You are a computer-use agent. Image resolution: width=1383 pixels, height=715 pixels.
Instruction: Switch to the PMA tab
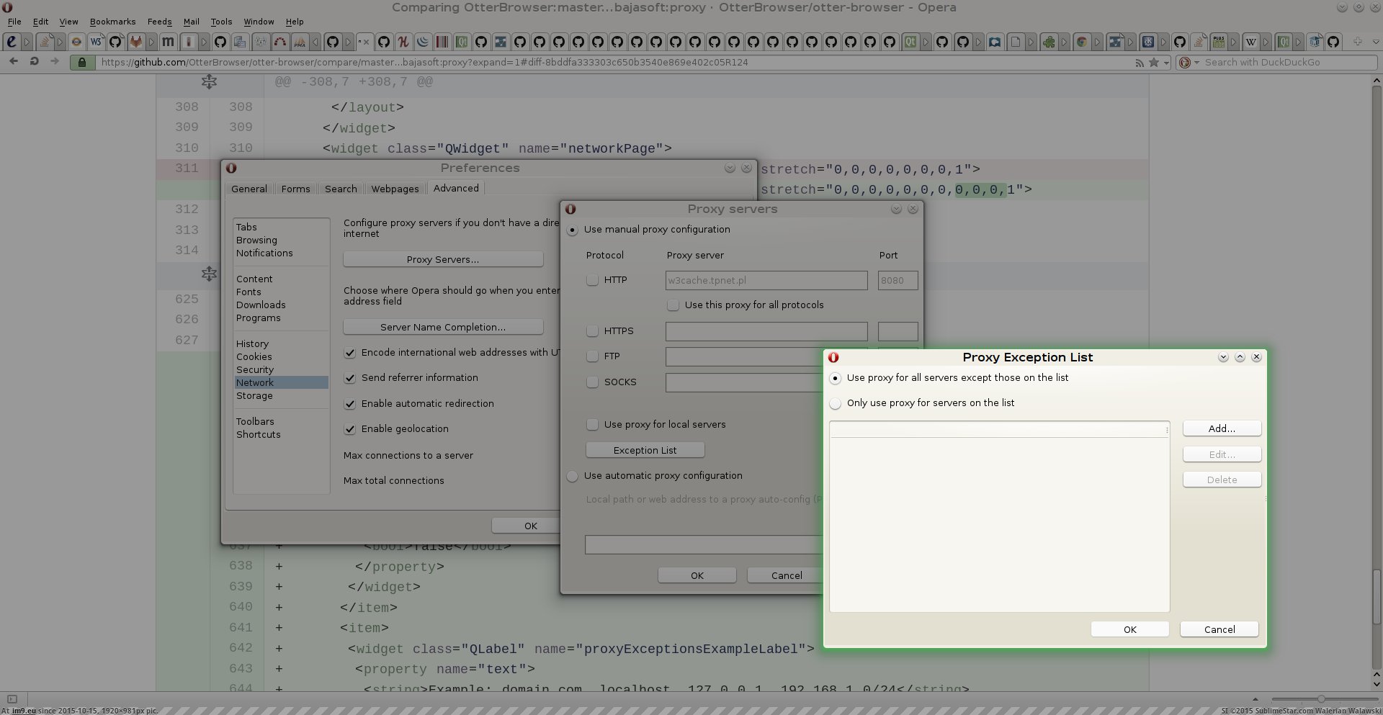[x=300, y=42]
